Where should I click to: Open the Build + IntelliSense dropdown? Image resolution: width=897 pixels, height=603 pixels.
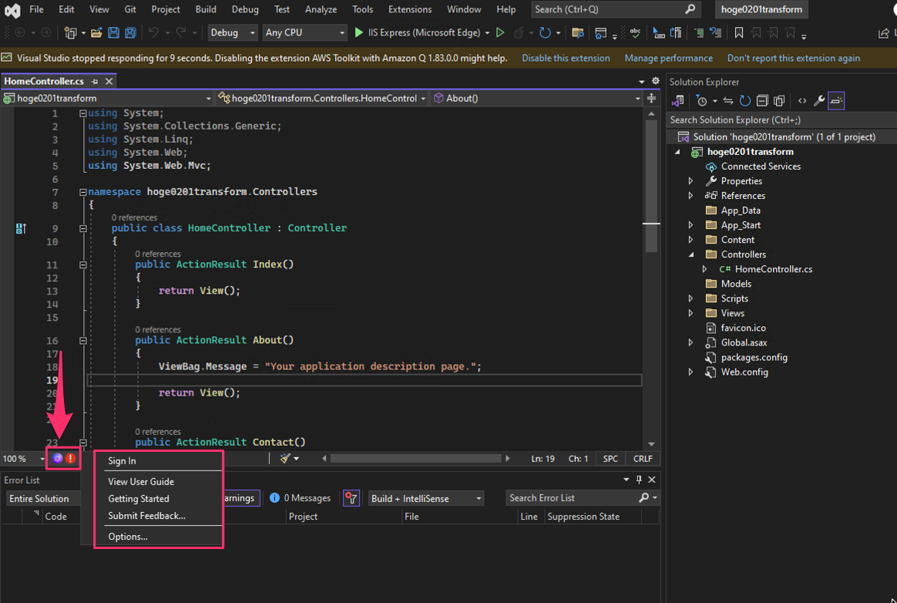point(426,498)
